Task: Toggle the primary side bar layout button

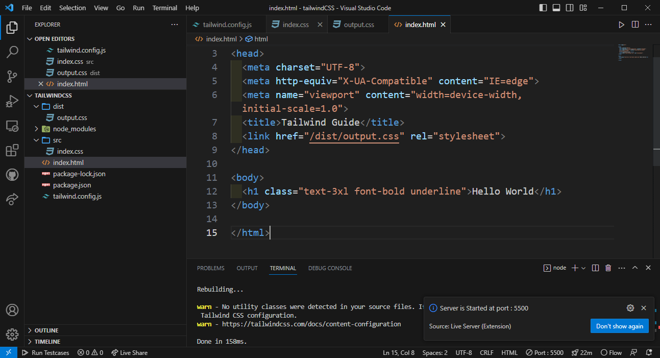Action: 543,8
